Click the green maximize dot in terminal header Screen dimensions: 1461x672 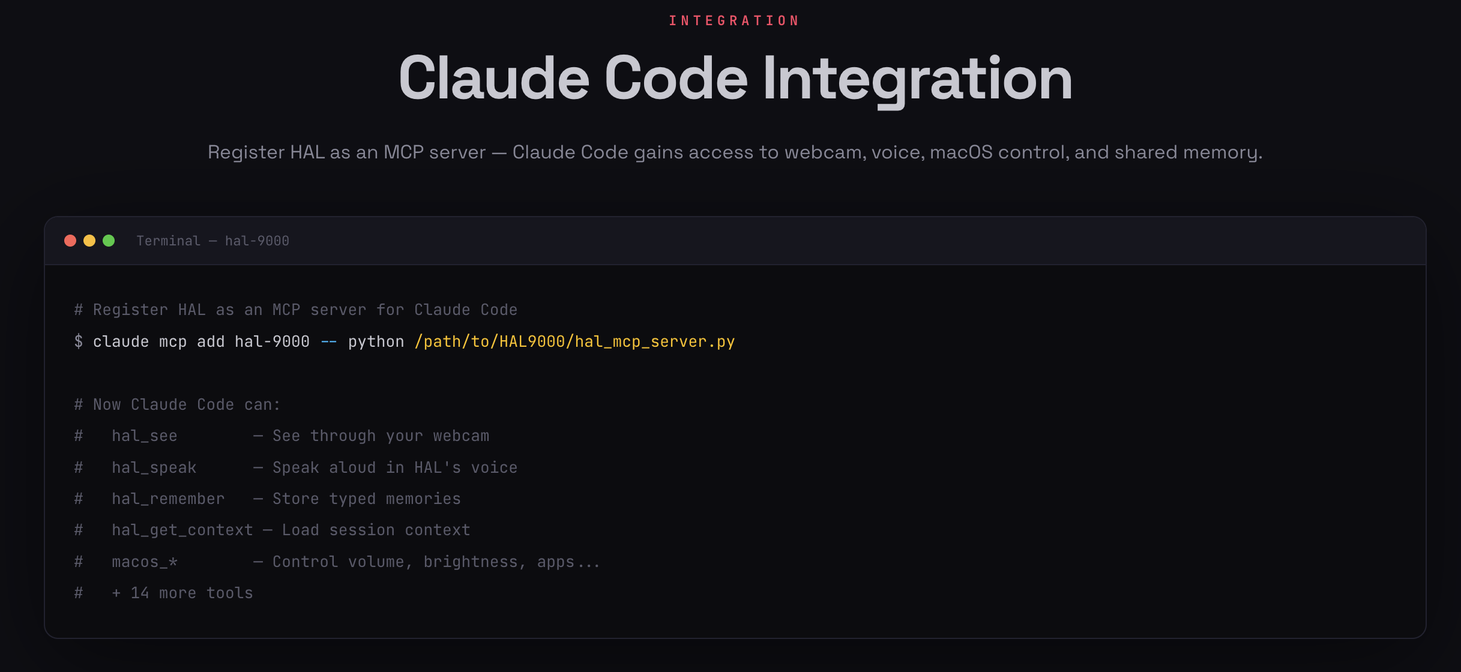coord(109,241)
